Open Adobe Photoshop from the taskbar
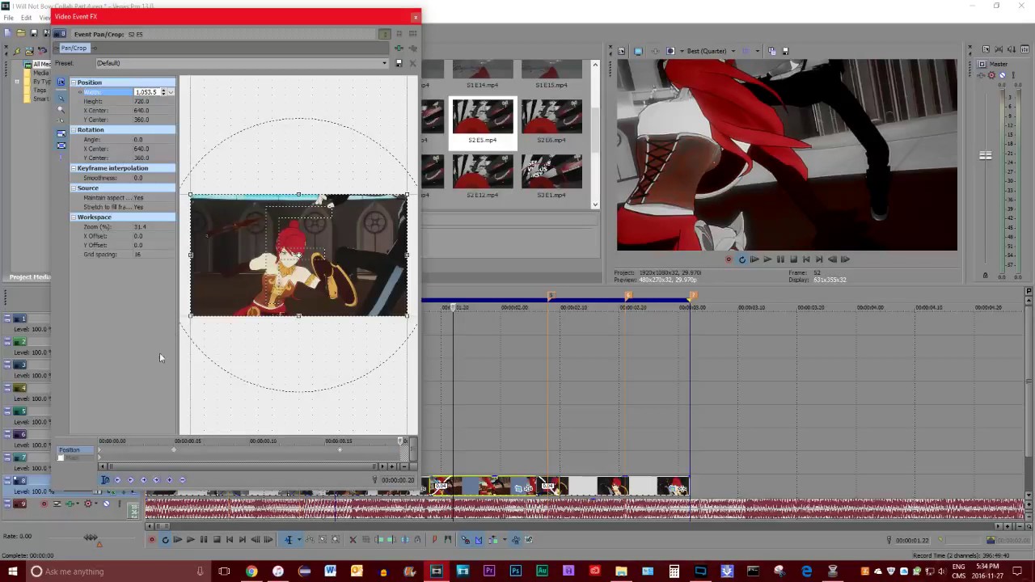Viewport: 1035px width, 582px height. point(515,571)
